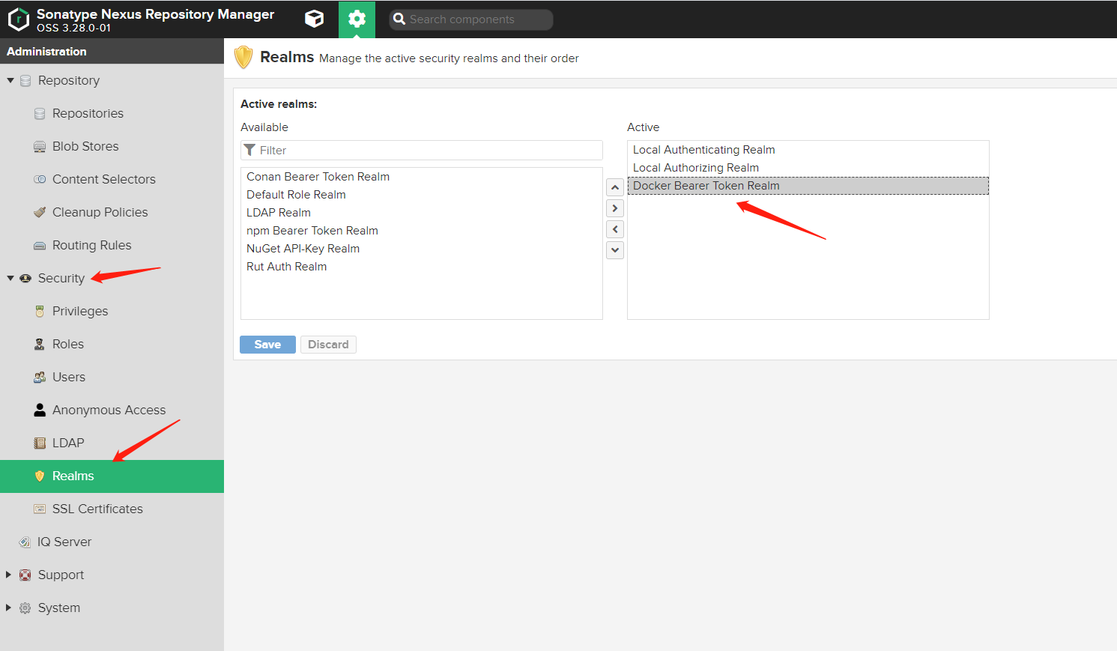Open the Browse cube icon
Viewport: 1117px width, 651px height.
pos(315,19)
